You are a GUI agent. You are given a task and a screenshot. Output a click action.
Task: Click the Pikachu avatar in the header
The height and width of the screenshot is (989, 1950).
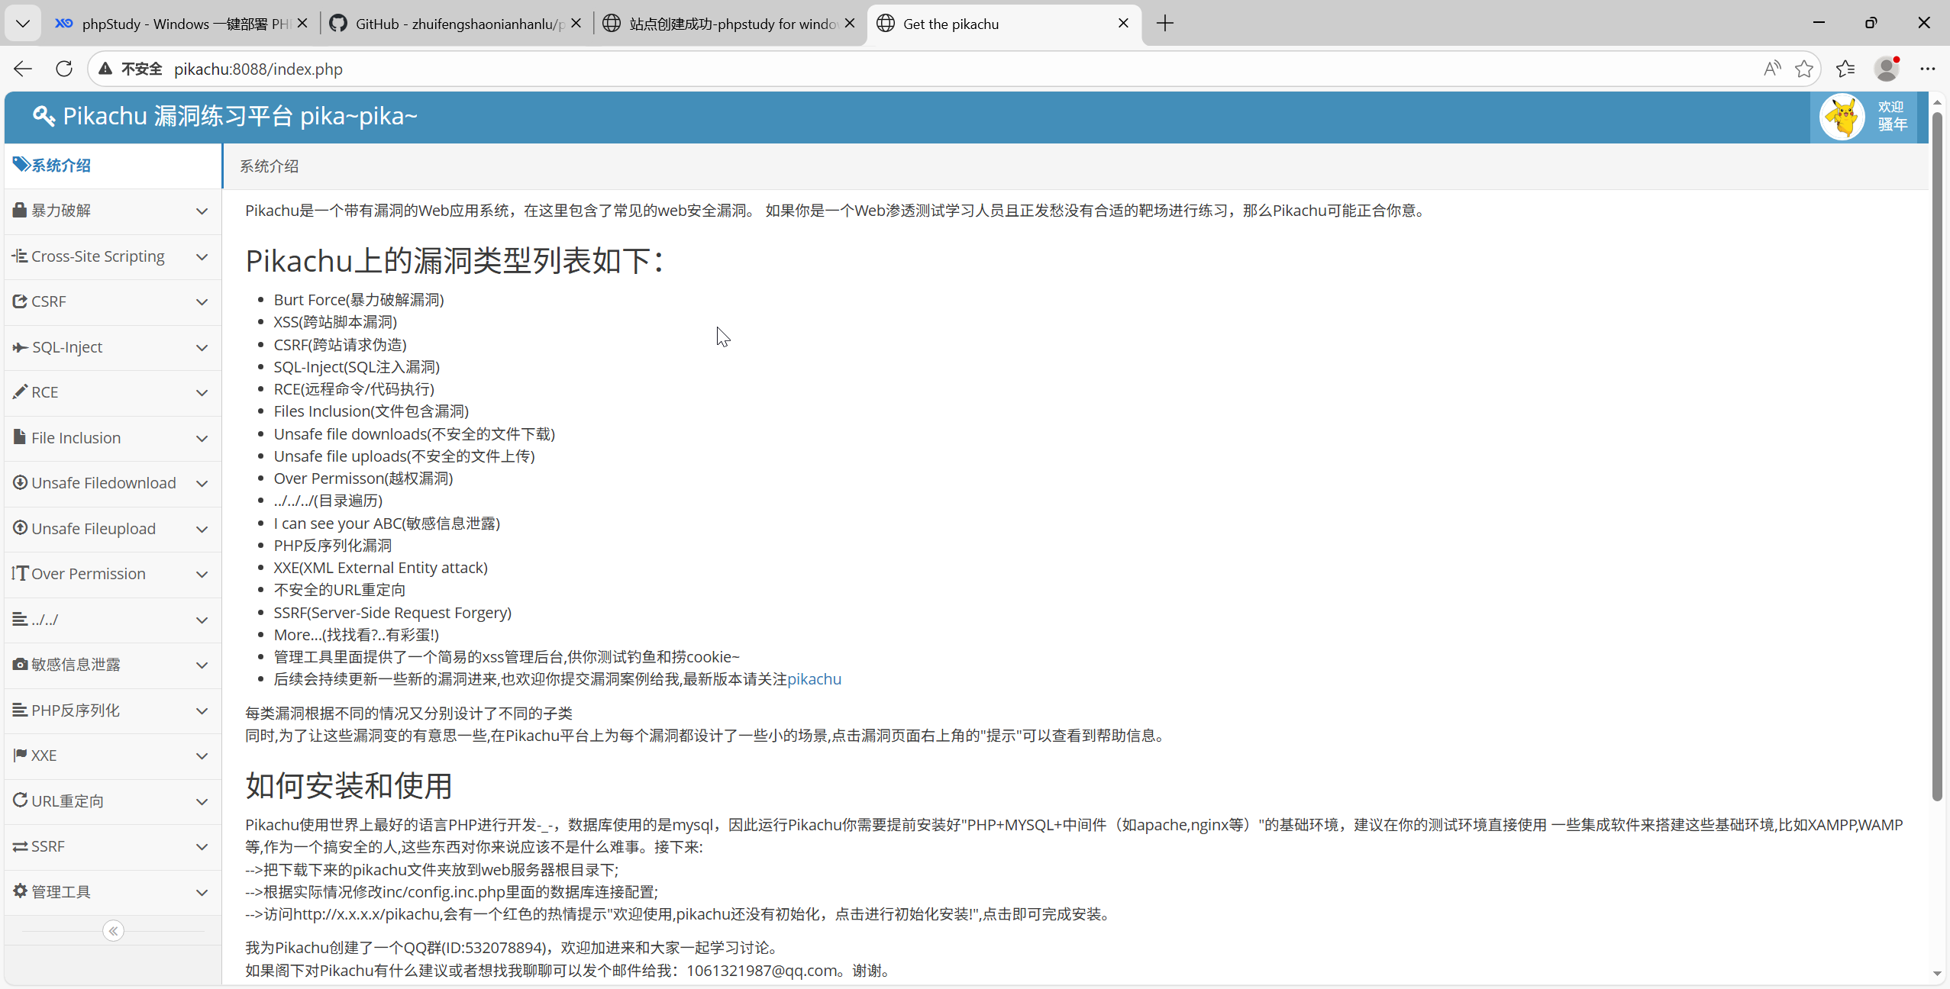pos(1842,117)
